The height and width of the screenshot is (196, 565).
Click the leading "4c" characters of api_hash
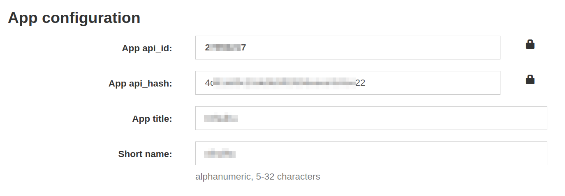(209, 83)
